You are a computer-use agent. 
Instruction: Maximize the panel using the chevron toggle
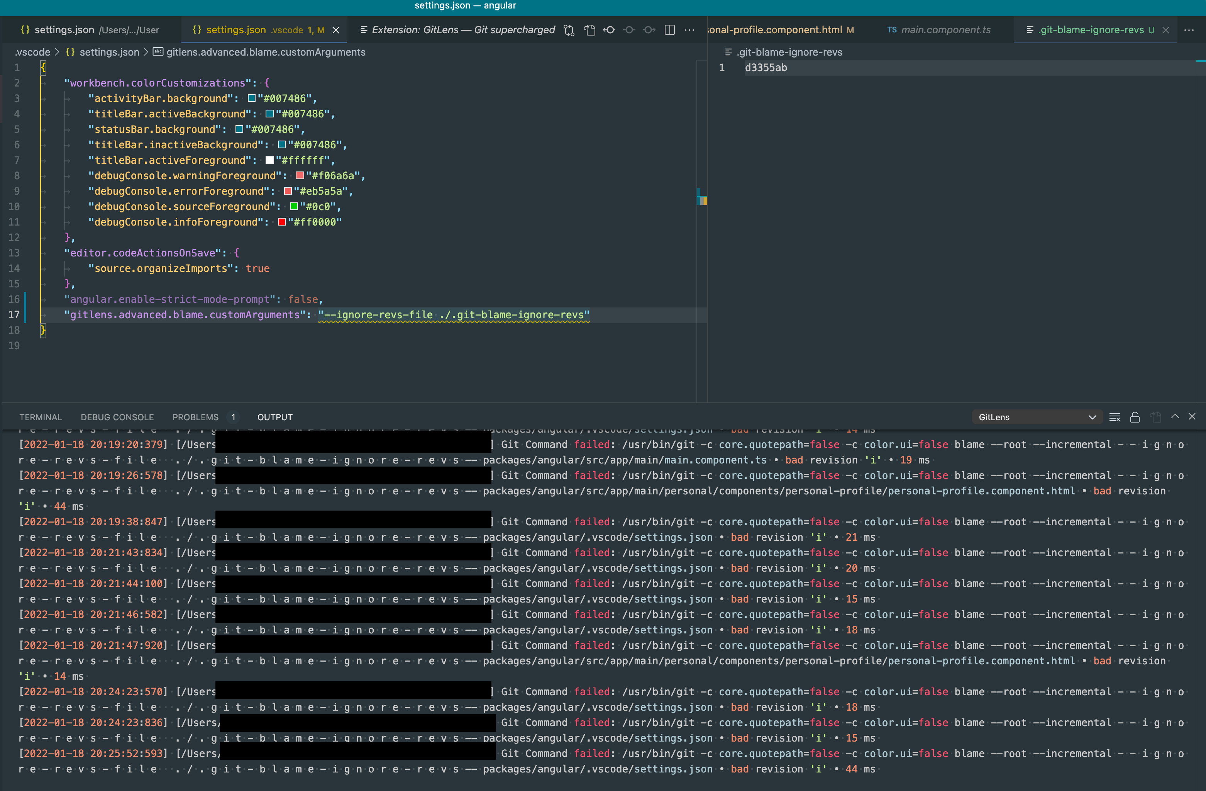[1175, 416]
